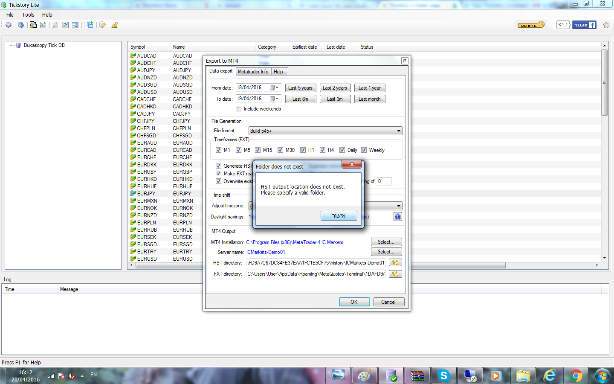Open the Help menu
The height and width of the screenshot is (384, 614).
47,15
